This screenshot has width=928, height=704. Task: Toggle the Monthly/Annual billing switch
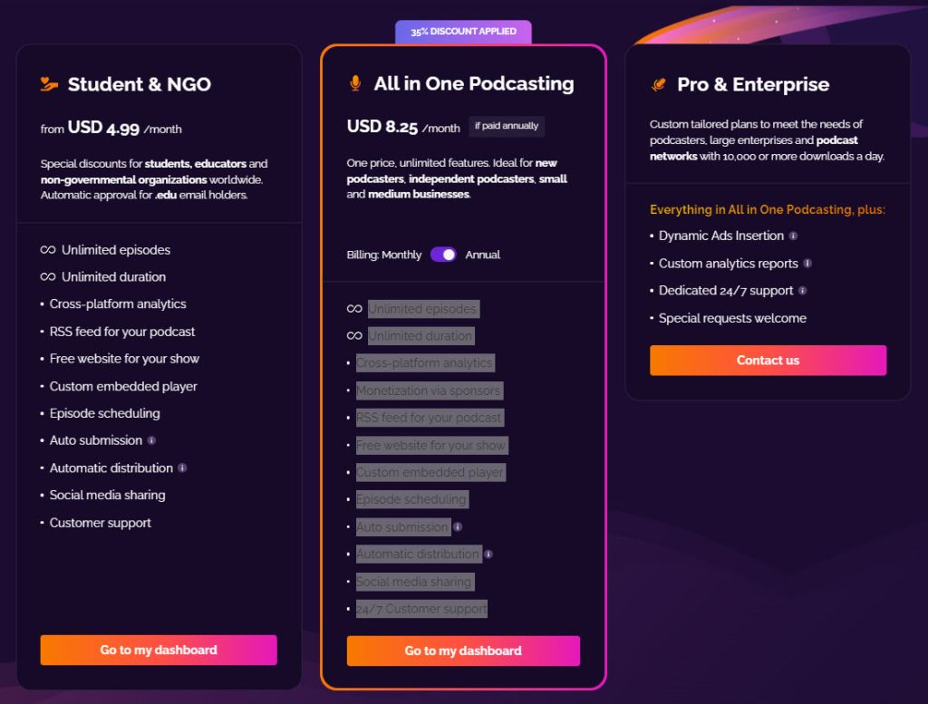pos(443,255)
